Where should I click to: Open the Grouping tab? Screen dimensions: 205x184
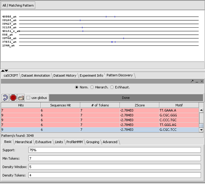(92, 142)
